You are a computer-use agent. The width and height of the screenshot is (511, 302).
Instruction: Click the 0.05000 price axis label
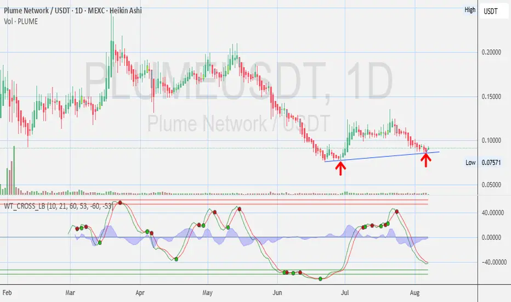[x=491, y=185]
